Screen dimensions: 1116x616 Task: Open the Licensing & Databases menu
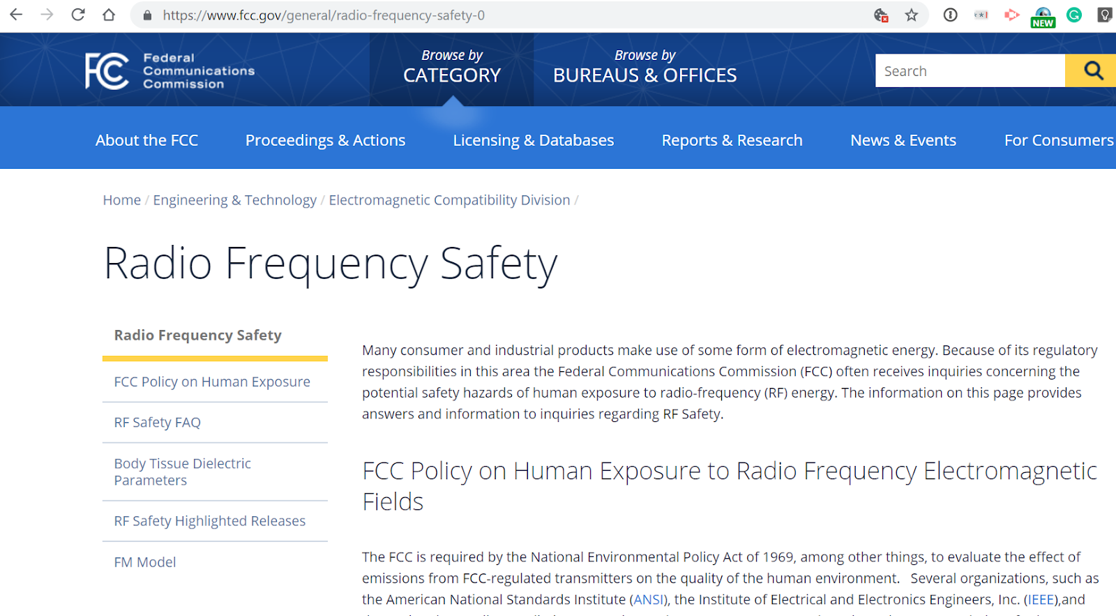point(534,140)
